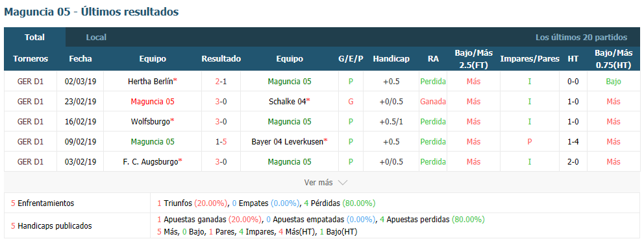Click the 3-0 result against Schalke 04
The image size is (644, 241).
(x=221, y=102)
